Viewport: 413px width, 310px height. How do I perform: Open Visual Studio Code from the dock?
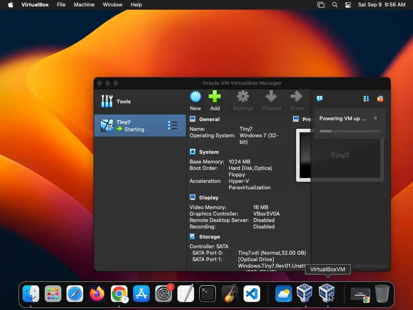point(252,293)
